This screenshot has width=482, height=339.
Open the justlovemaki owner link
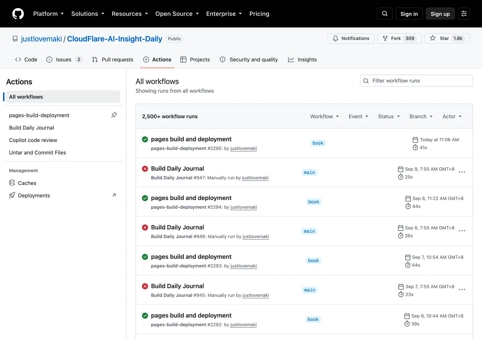(x=41, y=39)
